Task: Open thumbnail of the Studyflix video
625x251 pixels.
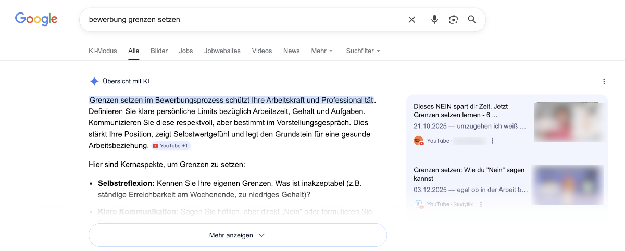Action: click(x=568, y=185)
